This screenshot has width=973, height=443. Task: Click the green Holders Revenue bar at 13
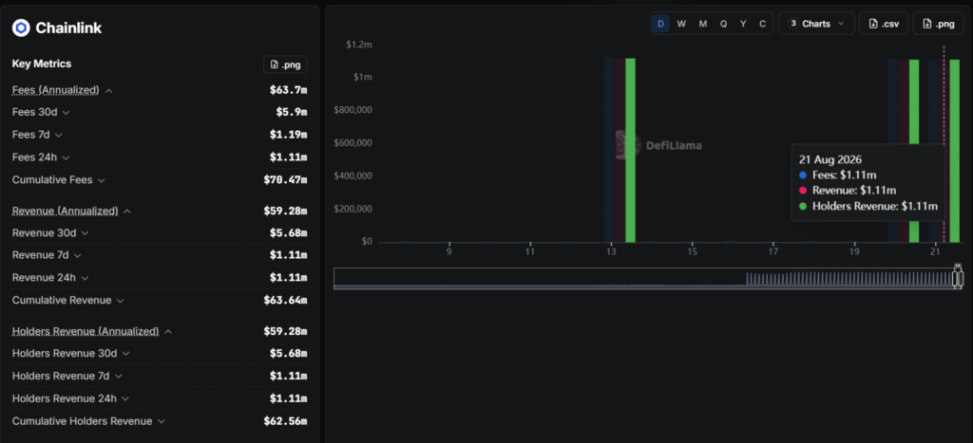631,150
